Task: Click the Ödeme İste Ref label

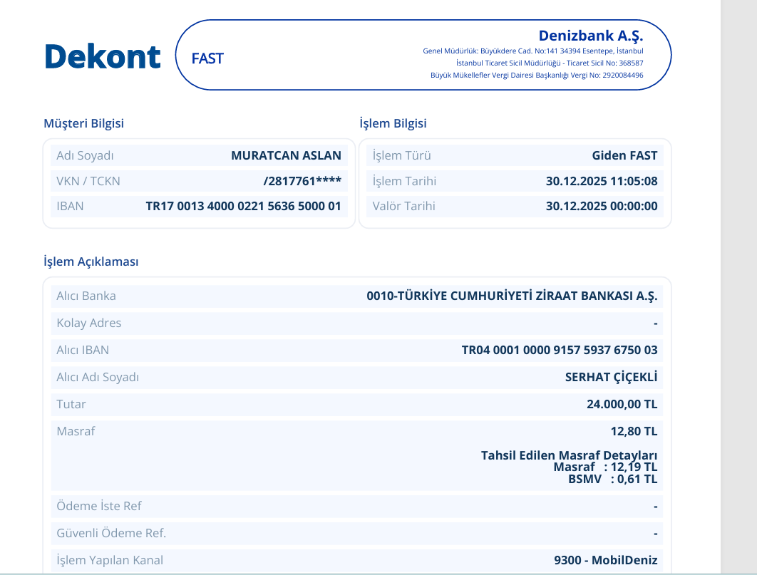Action: click(x=99, y=506)
